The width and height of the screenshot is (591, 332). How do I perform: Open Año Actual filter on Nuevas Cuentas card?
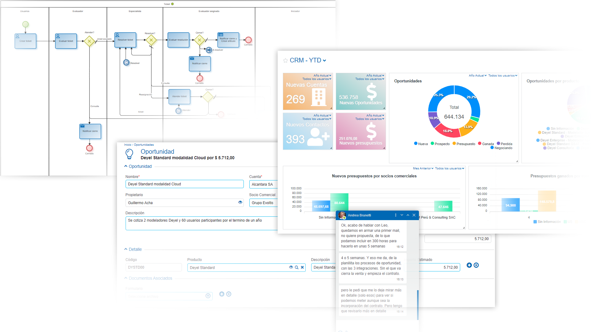click(x=322, y=76)
